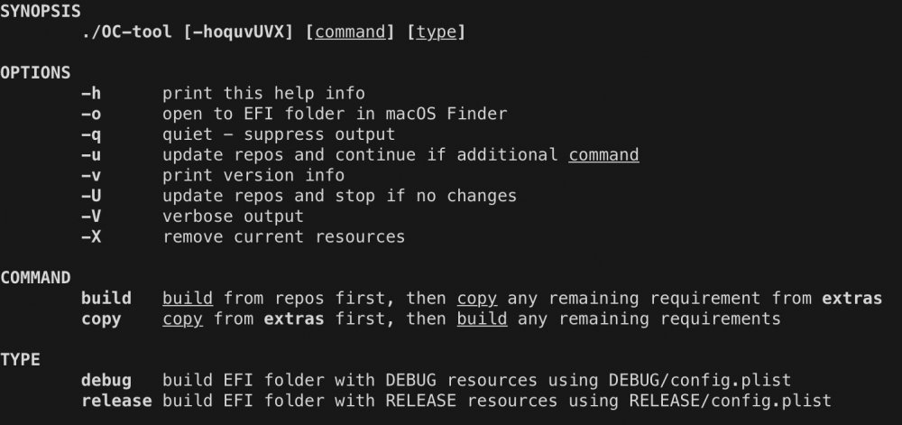Click the -v version info flag
The height and width of the screenshot is (425, 902).
click(91, 175)
